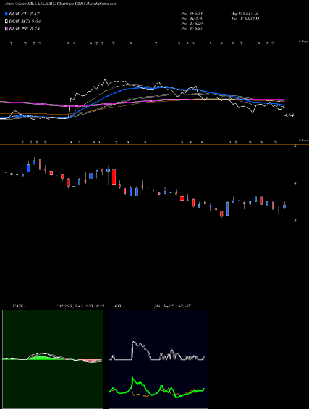Click the blue DOW ST legend swatch

[x=6, y=14]
